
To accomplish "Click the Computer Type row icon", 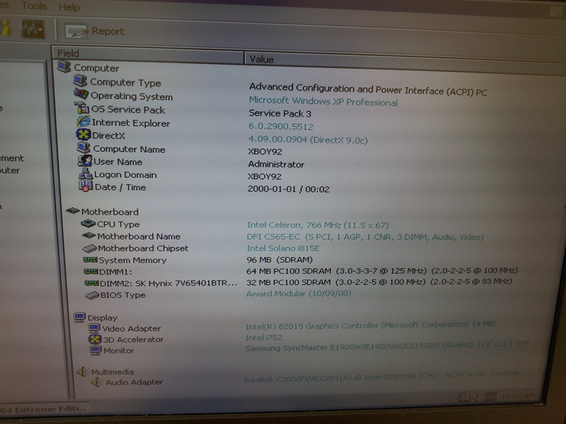I will click(80, 81).
